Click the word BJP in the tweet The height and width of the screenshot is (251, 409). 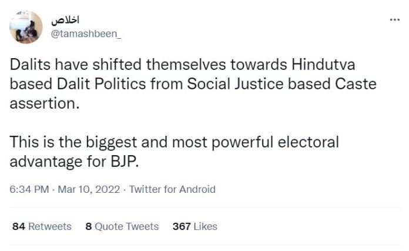pos(125,162)
